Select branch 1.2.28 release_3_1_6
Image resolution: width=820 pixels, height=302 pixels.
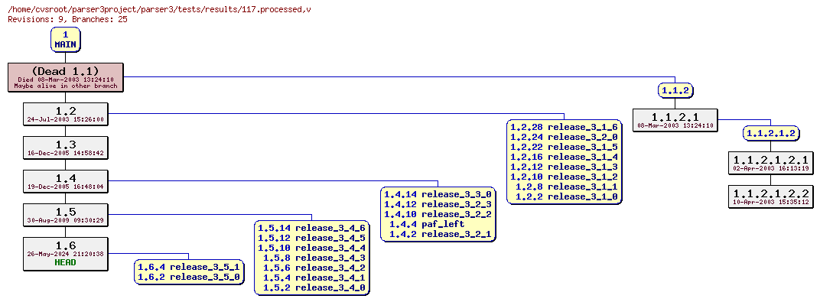pyautogui.click(x=564, y=127)
